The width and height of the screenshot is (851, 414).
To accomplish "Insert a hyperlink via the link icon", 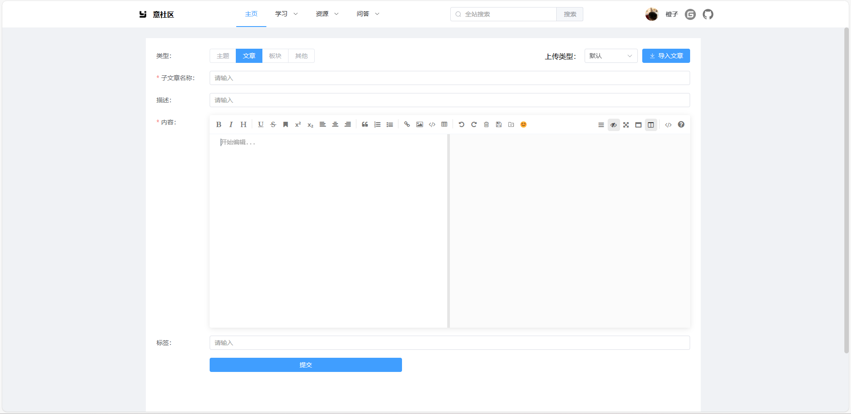I will [407, 124].
